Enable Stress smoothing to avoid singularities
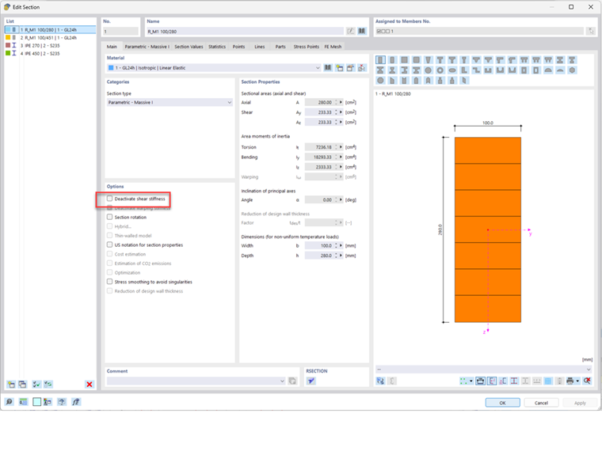Image resolution: width=602 pixels, height=451 pixels. click(x=110, y=282)
